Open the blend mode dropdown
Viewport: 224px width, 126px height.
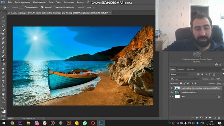185,79
